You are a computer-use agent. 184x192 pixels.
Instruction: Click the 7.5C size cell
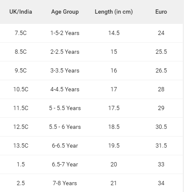point(20,33)
